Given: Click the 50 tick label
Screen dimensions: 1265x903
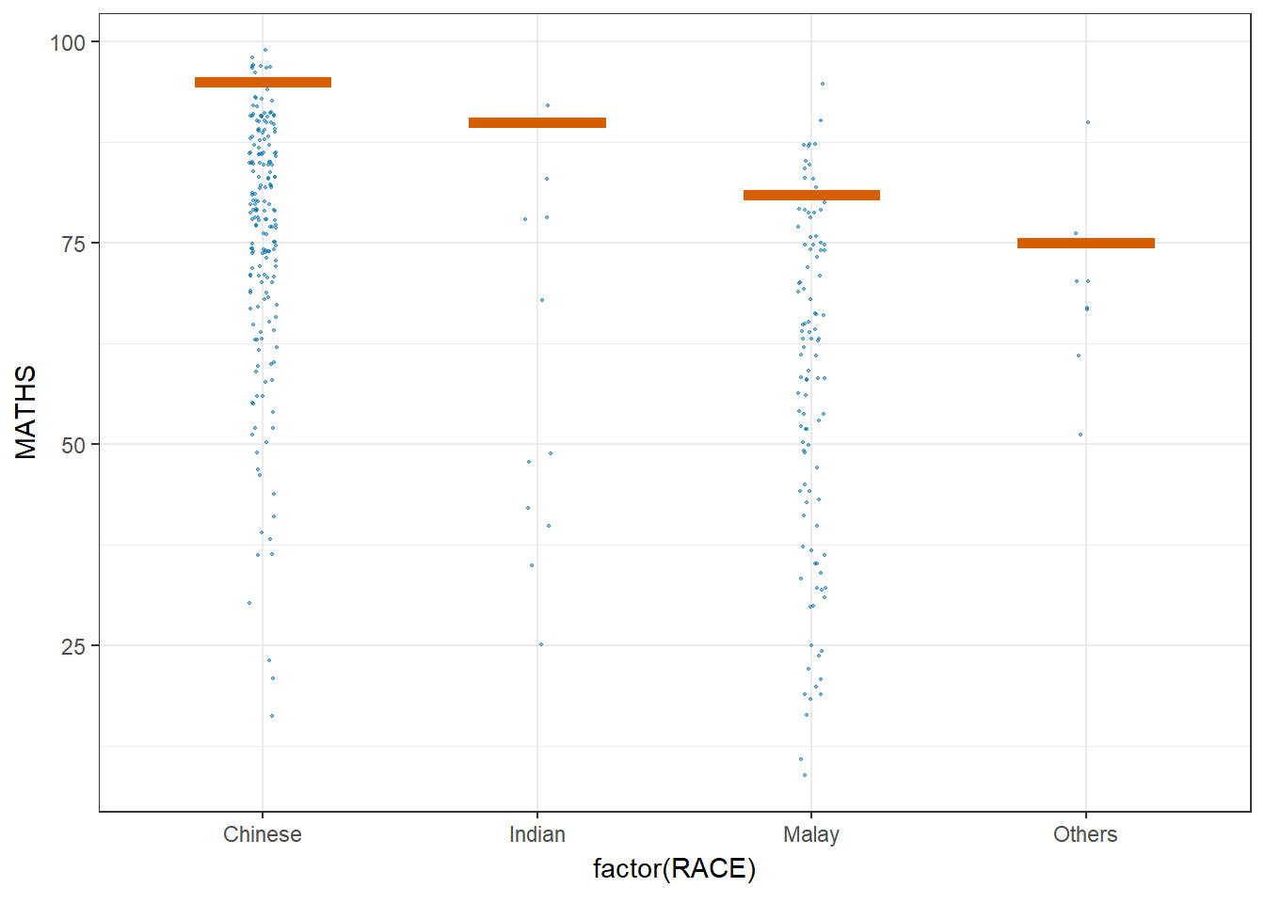Looking at the screenshot, I should [x=73, y=445].
